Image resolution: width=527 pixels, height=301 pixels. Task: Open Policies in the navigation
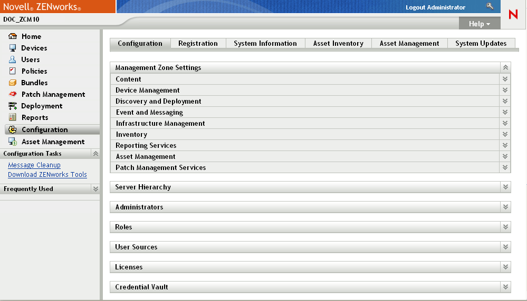coord(34,71)
